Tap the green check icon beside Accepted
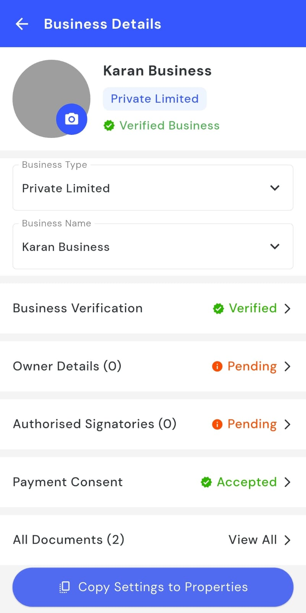Screen dimensions: 306x613 [x=206, y=482]
